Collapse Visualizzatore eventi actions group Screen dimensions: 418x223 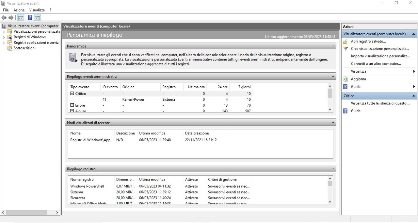414,34
